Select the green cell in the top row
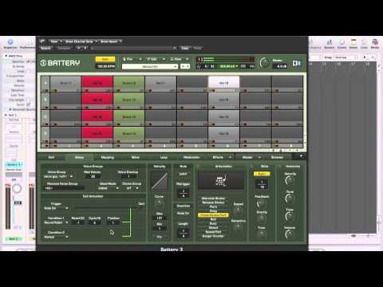 [129, 83]
